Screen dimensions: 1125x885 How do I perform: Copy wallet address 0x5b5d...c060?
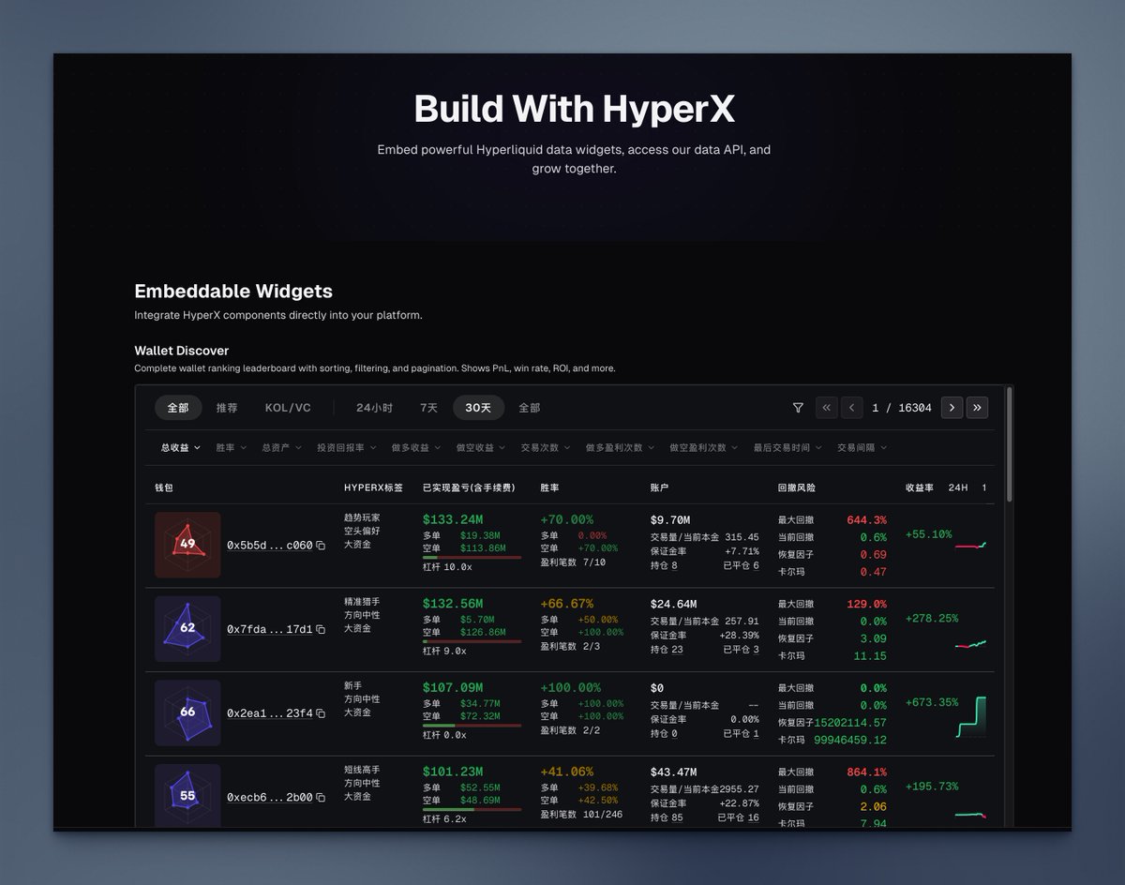[x=321, y=546]
